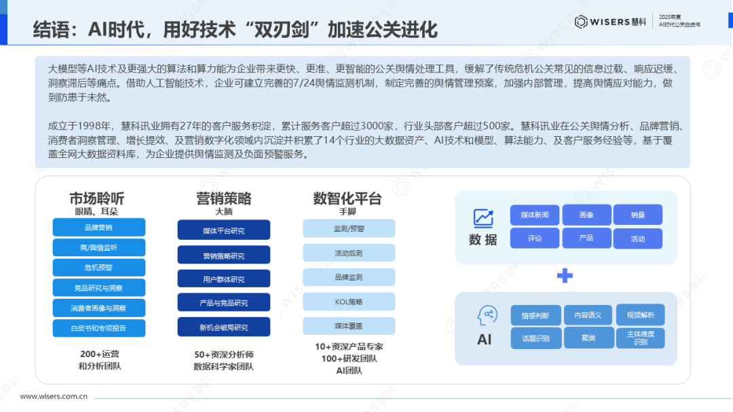Click the AI head icon
Viewport: 733px width, 412px height.
pos(486,315)
